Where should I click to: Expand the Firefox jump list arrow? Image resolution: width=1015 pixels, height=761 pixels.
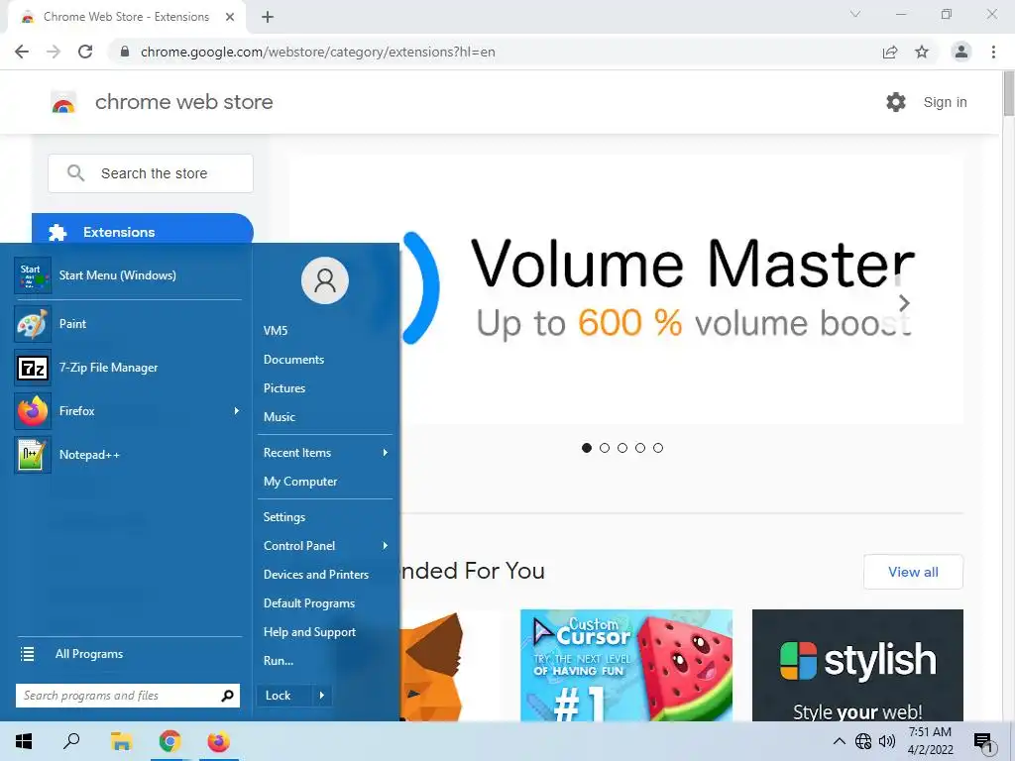236,411
